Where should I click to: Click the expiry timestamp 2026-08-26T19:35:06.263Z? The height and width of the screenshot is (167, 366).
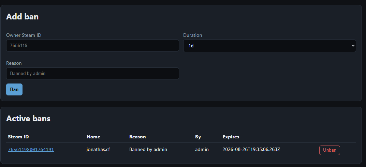(x=251, y=150)
